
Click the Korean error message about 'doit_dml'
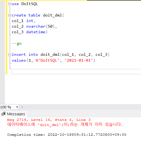(x=65, y=125)
